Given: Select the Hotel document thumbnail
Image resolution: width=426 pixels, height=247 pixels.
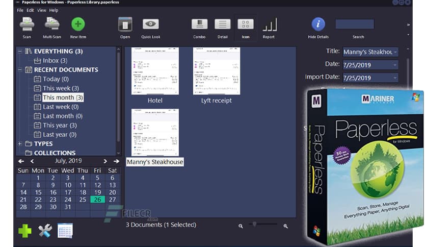Looking at the screenshot, I should (x=155, y=71).
